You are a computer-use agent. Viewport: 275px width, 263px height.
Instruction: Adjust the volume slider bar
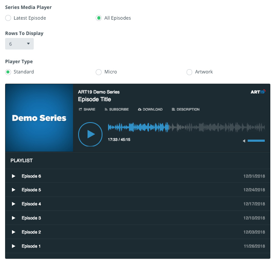point(256,140)
